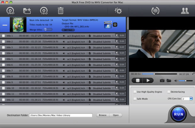Start conversion with the RUN button

(179, 114)
